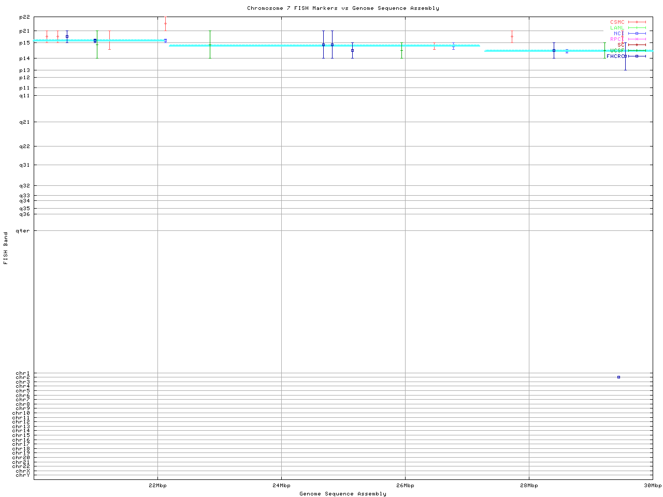This screenshot has height=497, width=663.
Task: Click the q34 band label
Action: click(25, 201)
